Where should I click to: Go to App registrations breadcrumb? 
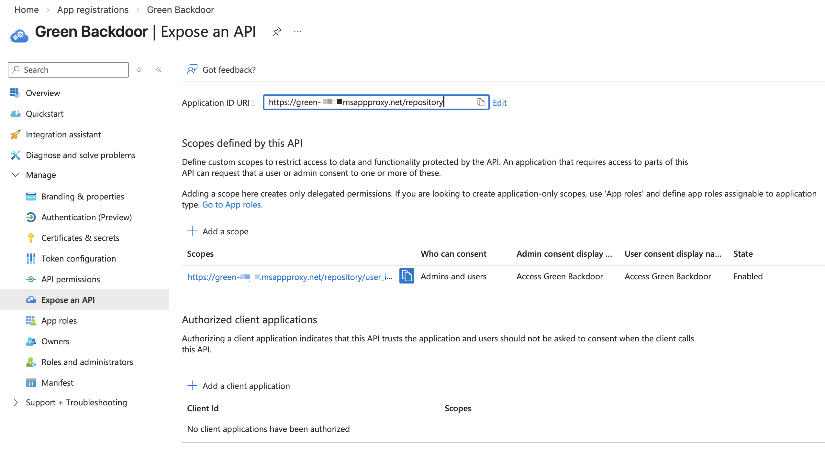tap(93, 10)
